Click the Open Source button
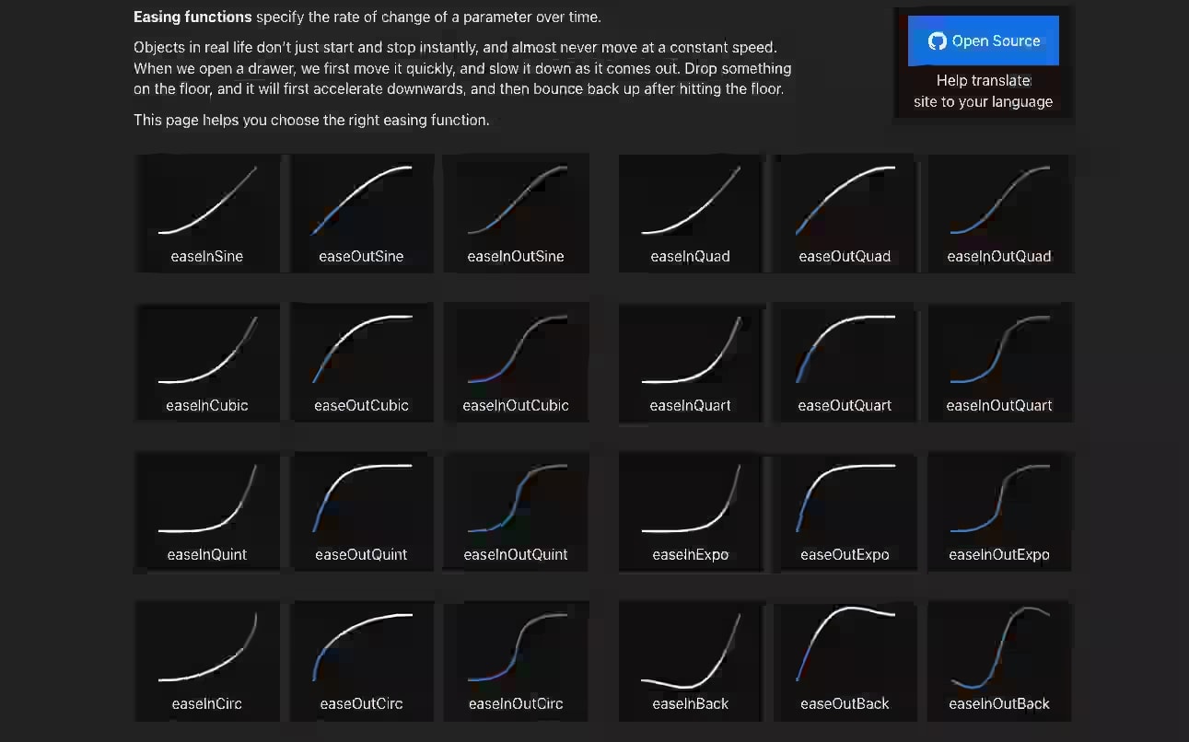The image size is (1189, 742). click(x=983, y=41)
